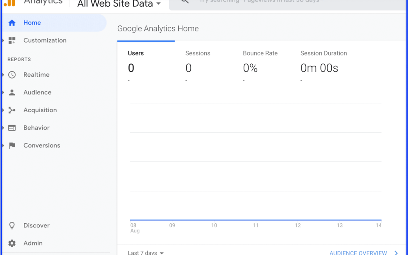Expand the Acquisition reports arrow
This screenshot has height=255, width=408.
point(3,110)
